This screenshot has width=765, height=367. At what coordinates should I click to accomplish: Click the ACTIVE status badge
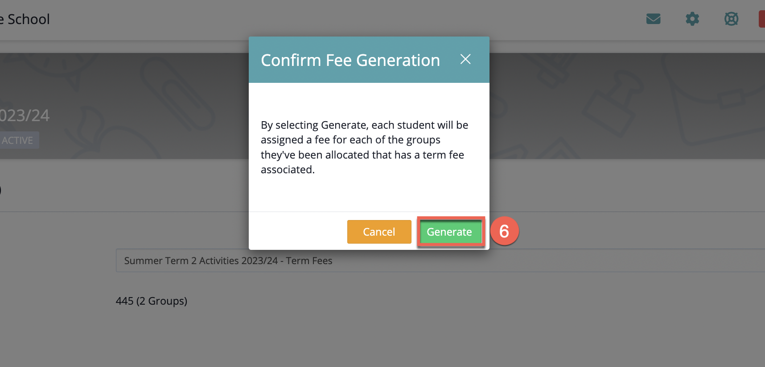pos(18,140)
